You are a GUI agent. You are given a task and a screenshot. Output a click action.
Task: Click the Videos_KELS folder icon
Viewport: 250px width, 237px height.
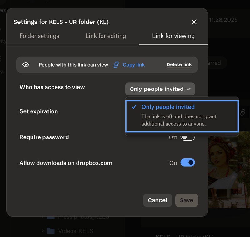(51, 231)
